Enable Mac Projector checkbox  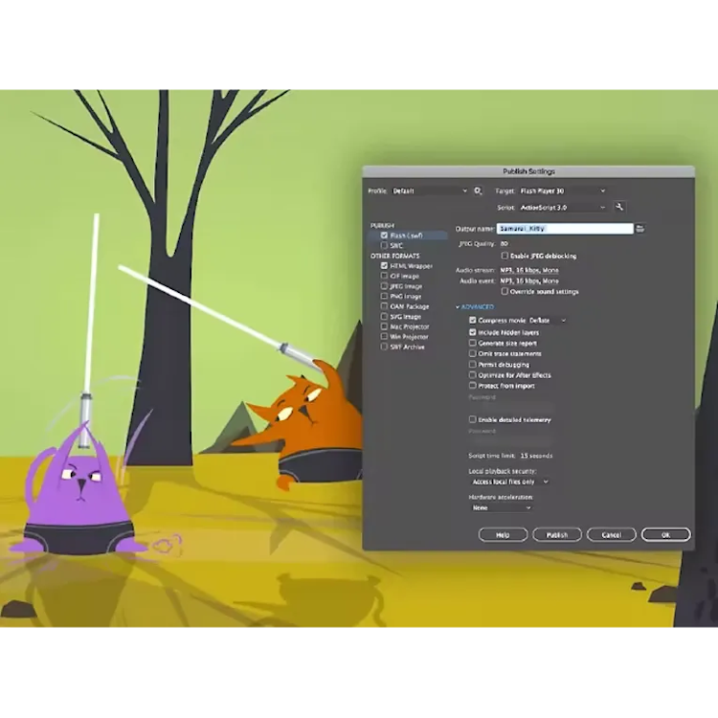tap(384, 326)
